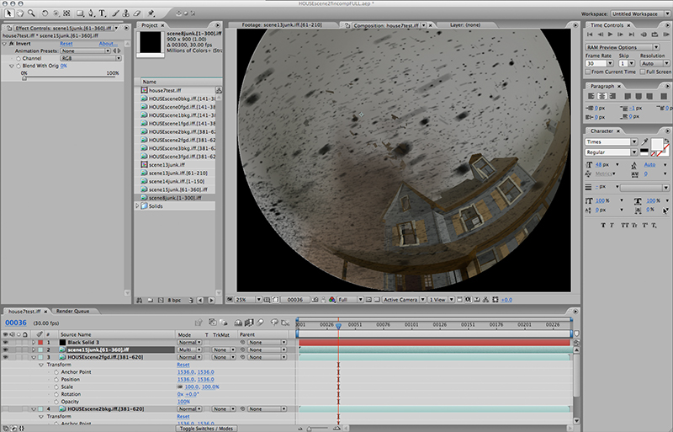Toggle loop playback in Time Controls

pos(655,34)
